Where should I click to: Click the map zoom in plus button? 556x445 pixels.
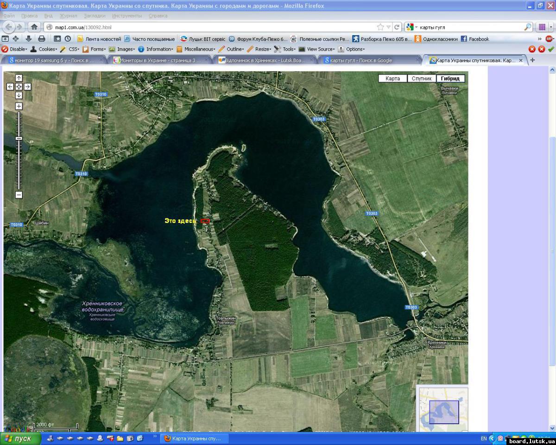[x=19, y=106]
